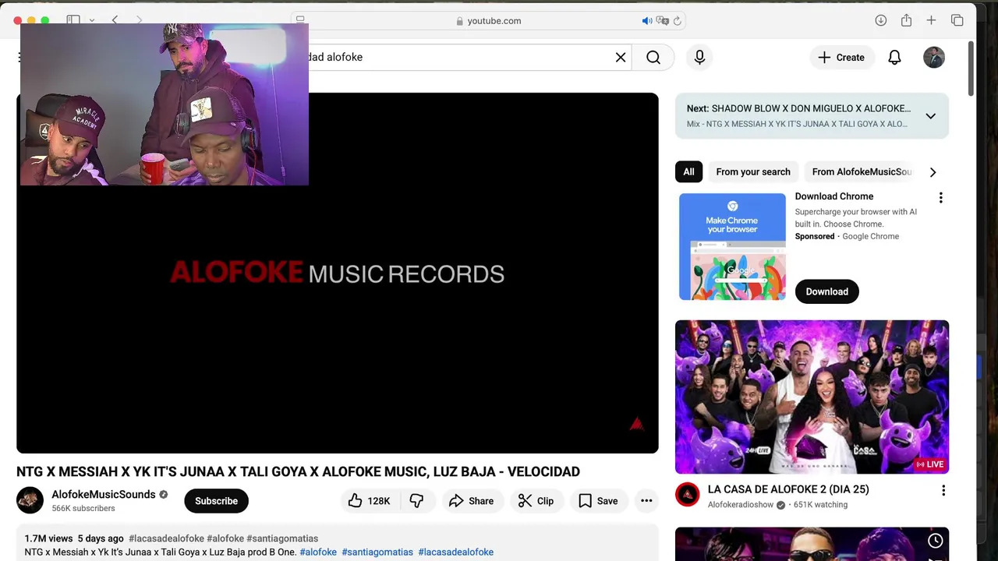The width and height of the screenshot is (998, 561).
Task: Click the tab icon left of address bar
Action: (300, 19)
